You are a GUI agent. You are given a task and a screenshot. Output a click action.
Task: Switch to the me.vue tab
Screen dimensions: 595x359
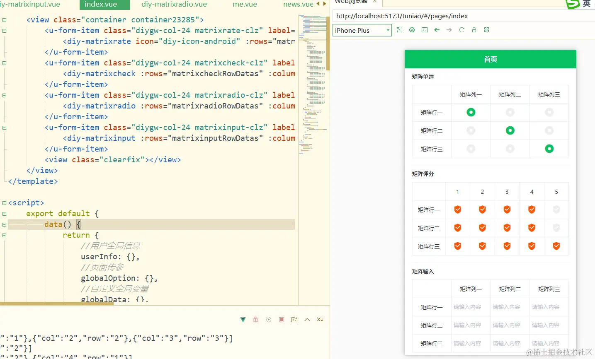tap(245, 5)
